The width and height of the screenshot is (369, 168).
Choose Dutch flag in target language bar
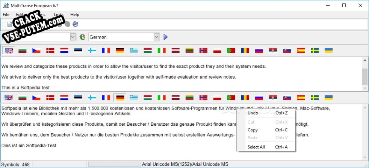coord(64,98)
